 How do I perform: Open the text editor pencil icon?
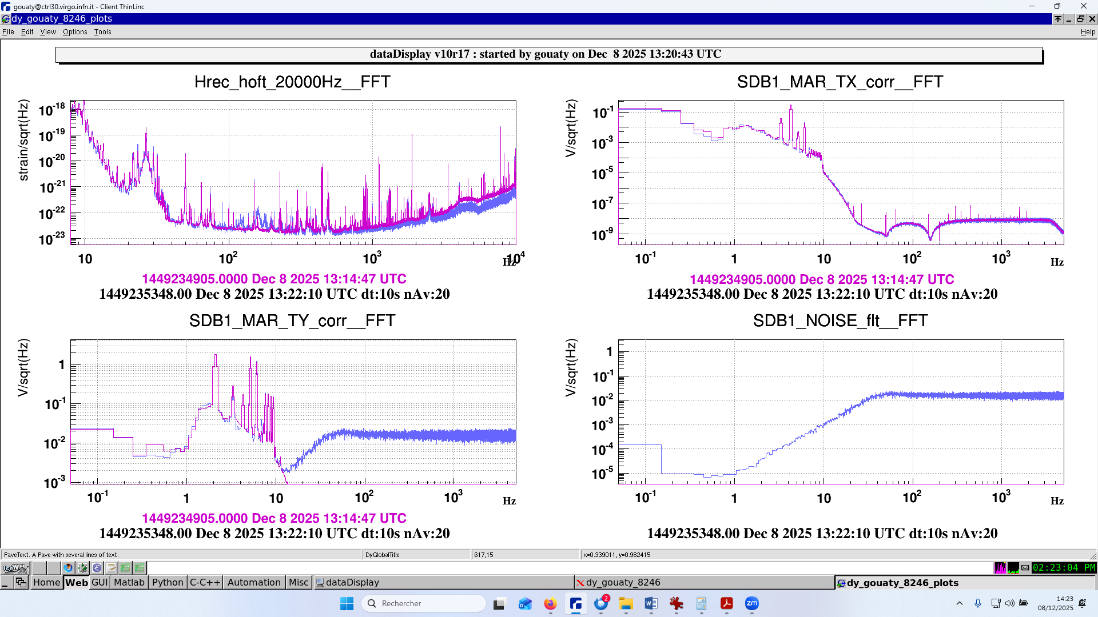click(111, 568)
